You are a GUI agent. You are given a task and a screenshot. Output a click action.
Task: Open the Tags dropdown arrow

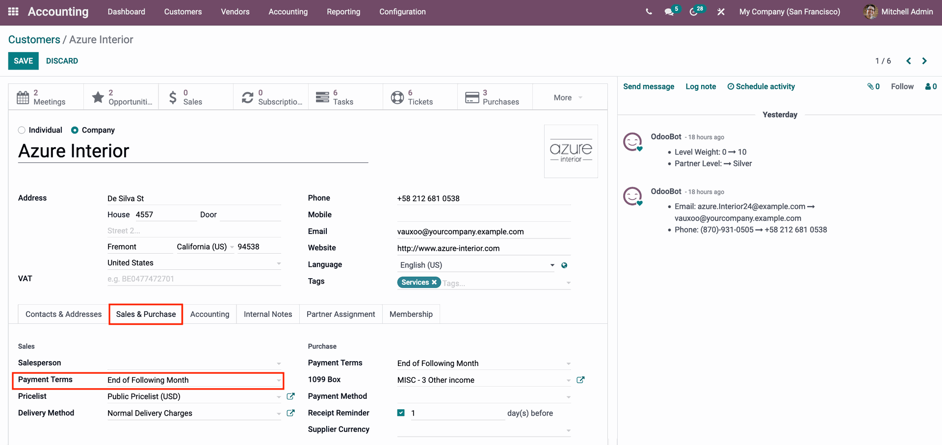tap(569, 283)
